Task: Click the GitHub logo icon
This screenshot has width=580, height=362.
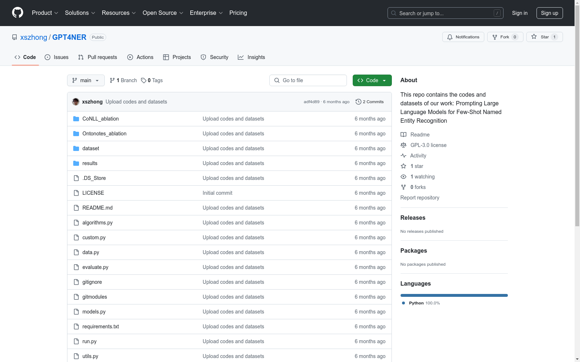Action: tap(17, 13)
